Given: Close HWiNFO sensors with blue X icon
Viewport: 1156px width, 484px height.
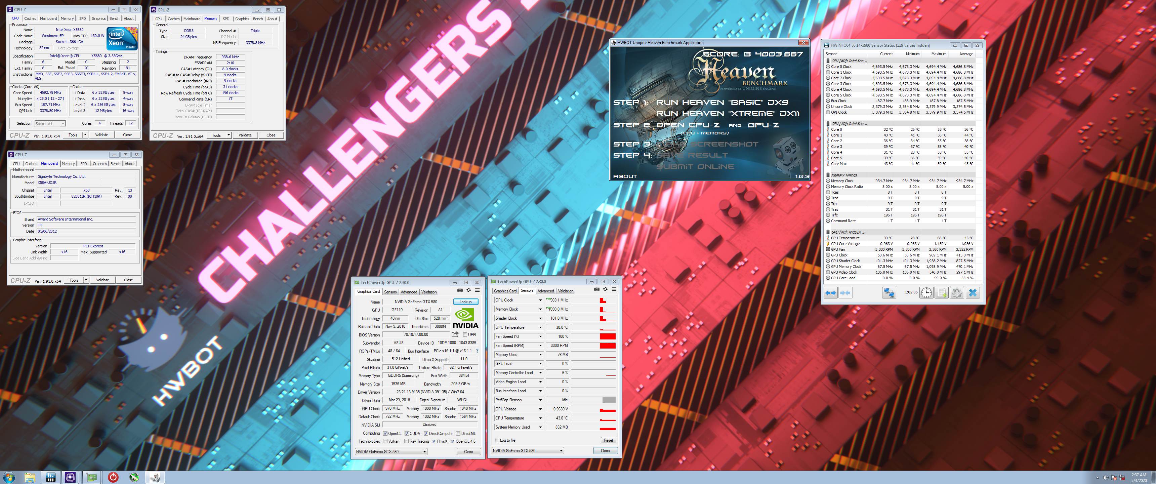Looking at the screenshot, I should (x=973, y=293).
